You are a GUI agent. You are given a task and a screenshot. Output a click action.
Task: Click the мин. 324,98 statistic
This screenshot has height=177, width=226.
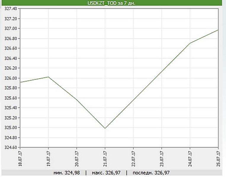tap(67, 173)
